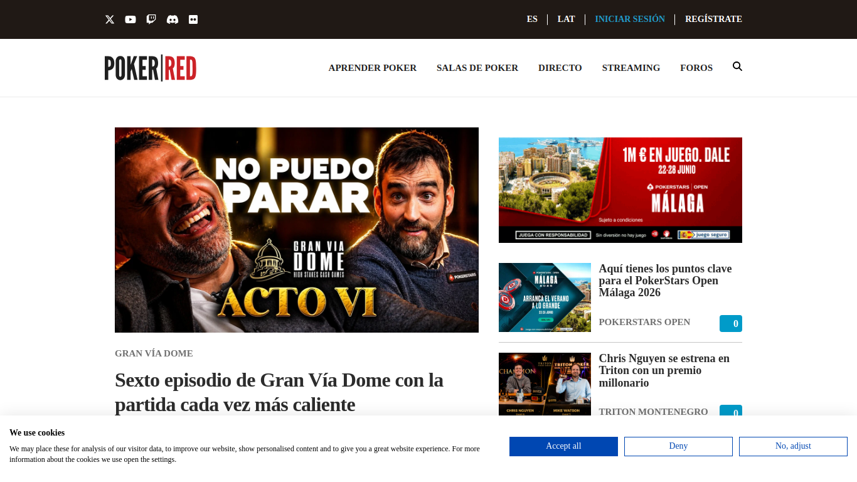This screenshot has width=857, height=482.
Task: Click No, adjust cookie settings
Action: coord(793,446)
